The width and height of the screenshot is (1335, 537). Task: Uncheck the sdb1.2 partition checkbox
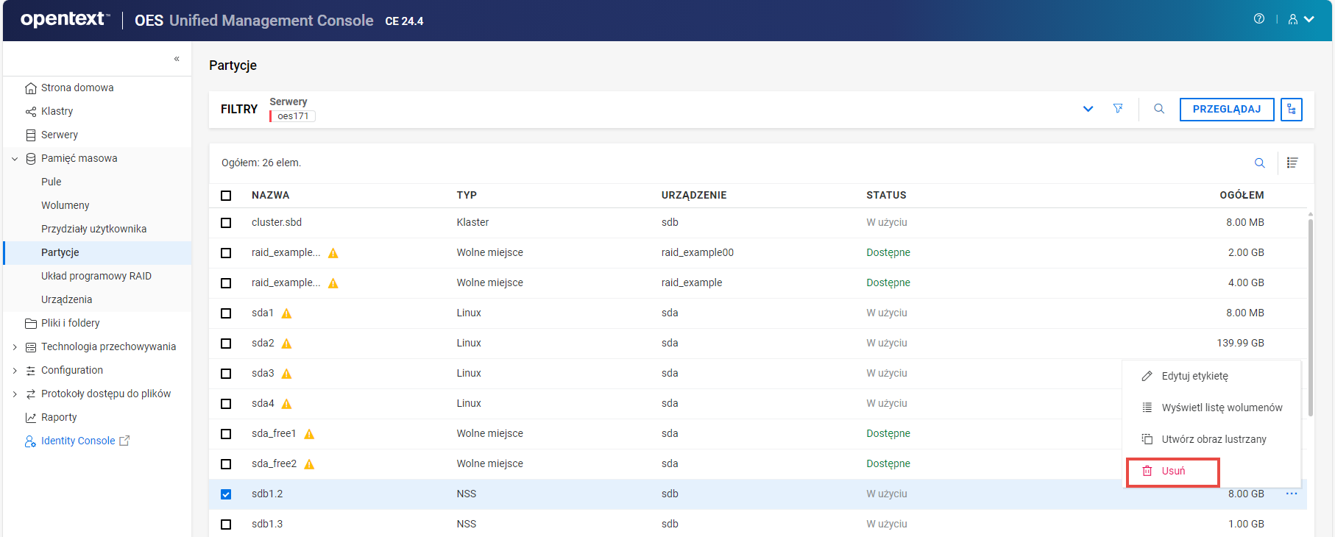[226, 494]
